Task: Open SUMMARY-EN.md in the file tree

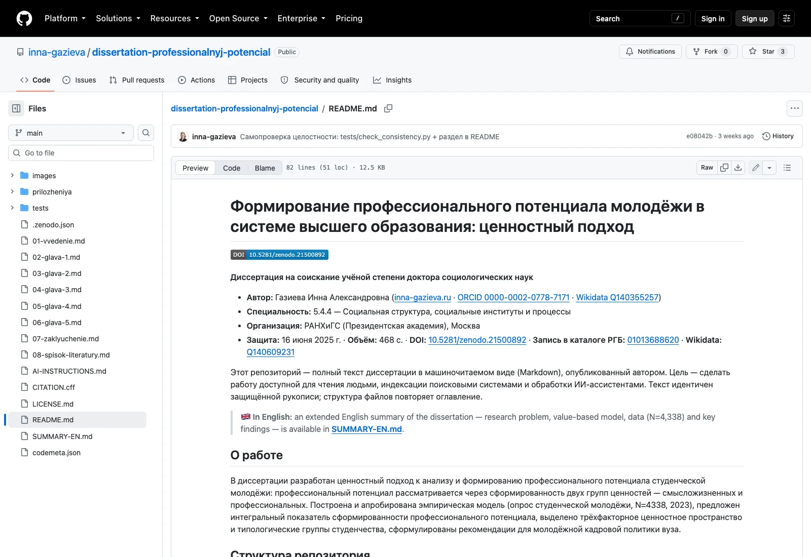Action: tap(62, 436)
